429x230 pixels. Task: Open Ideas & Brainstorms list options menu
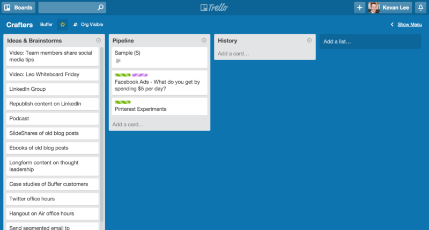coord(99,40)
